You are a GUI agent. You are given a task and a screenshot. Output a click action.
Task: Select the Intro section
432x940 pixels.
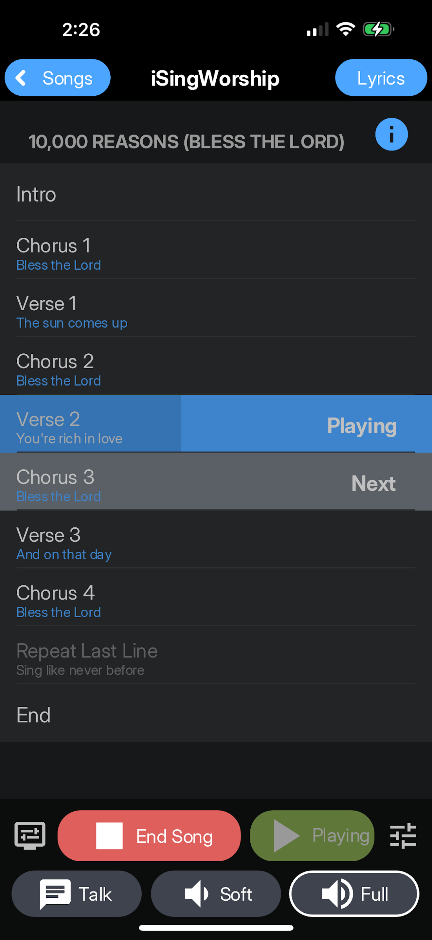(x=146, y=194)
